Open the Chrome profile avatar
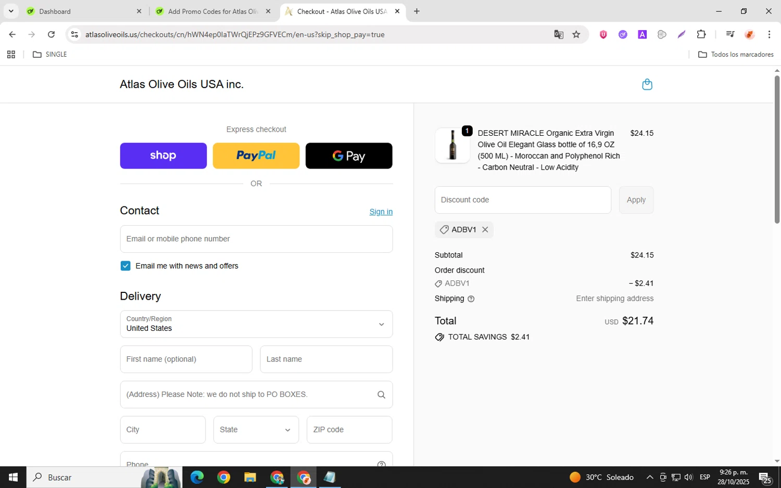Image resolution: width=781 pixels, height=488 pixels. click(749, 34)
